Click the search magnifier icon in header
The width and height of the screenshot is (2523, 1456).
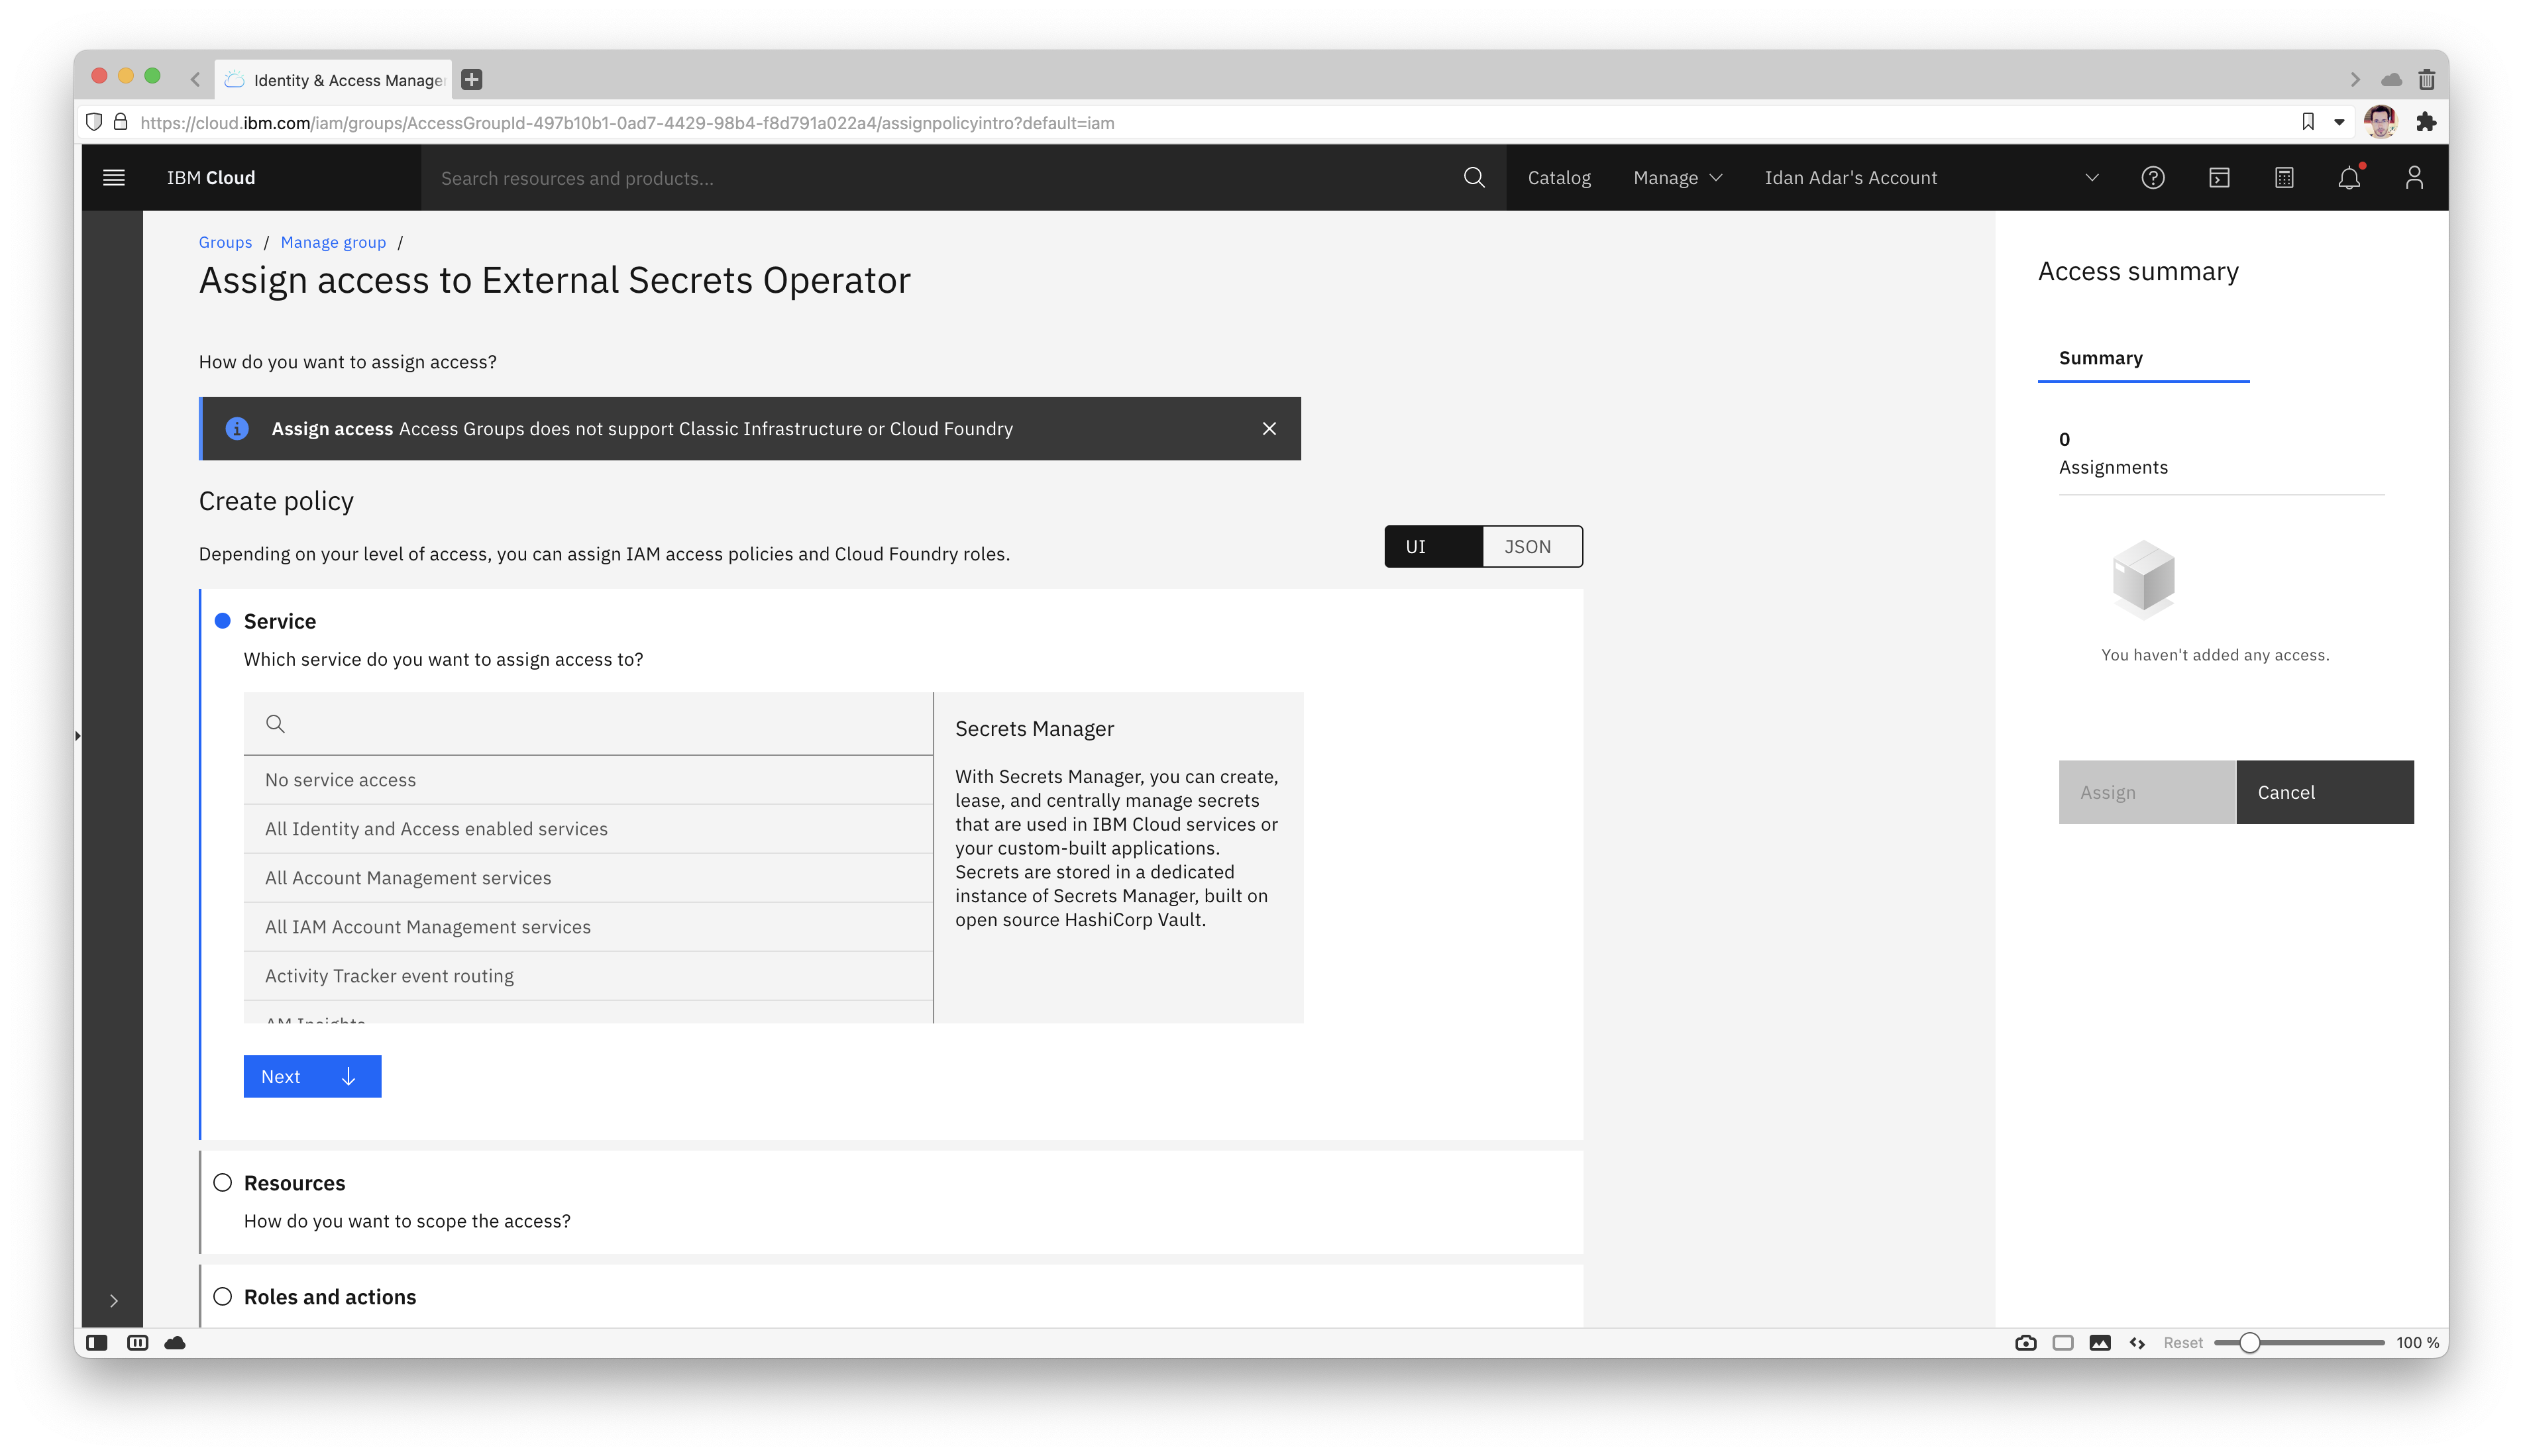coord(1473,178)
